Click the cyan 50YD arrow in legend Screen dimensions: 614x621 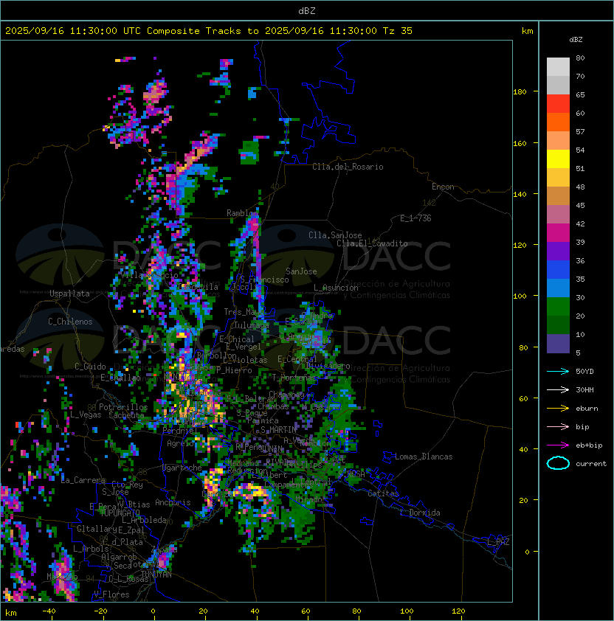558,372
